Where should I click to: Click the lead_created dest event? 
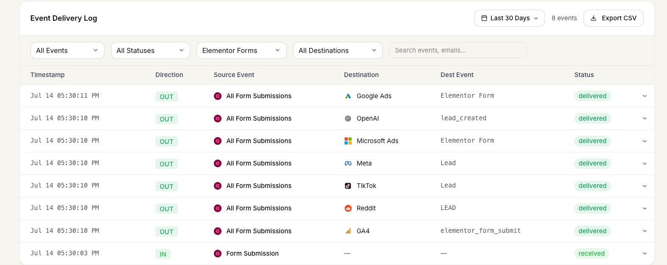(463, 118)
